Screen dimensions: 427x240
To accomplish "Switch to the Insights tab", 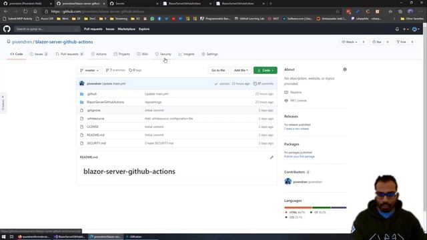I will coord(186,54).
